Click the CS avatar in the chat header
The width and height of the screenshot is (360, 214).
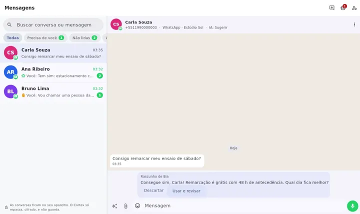(x=116, y=24)
